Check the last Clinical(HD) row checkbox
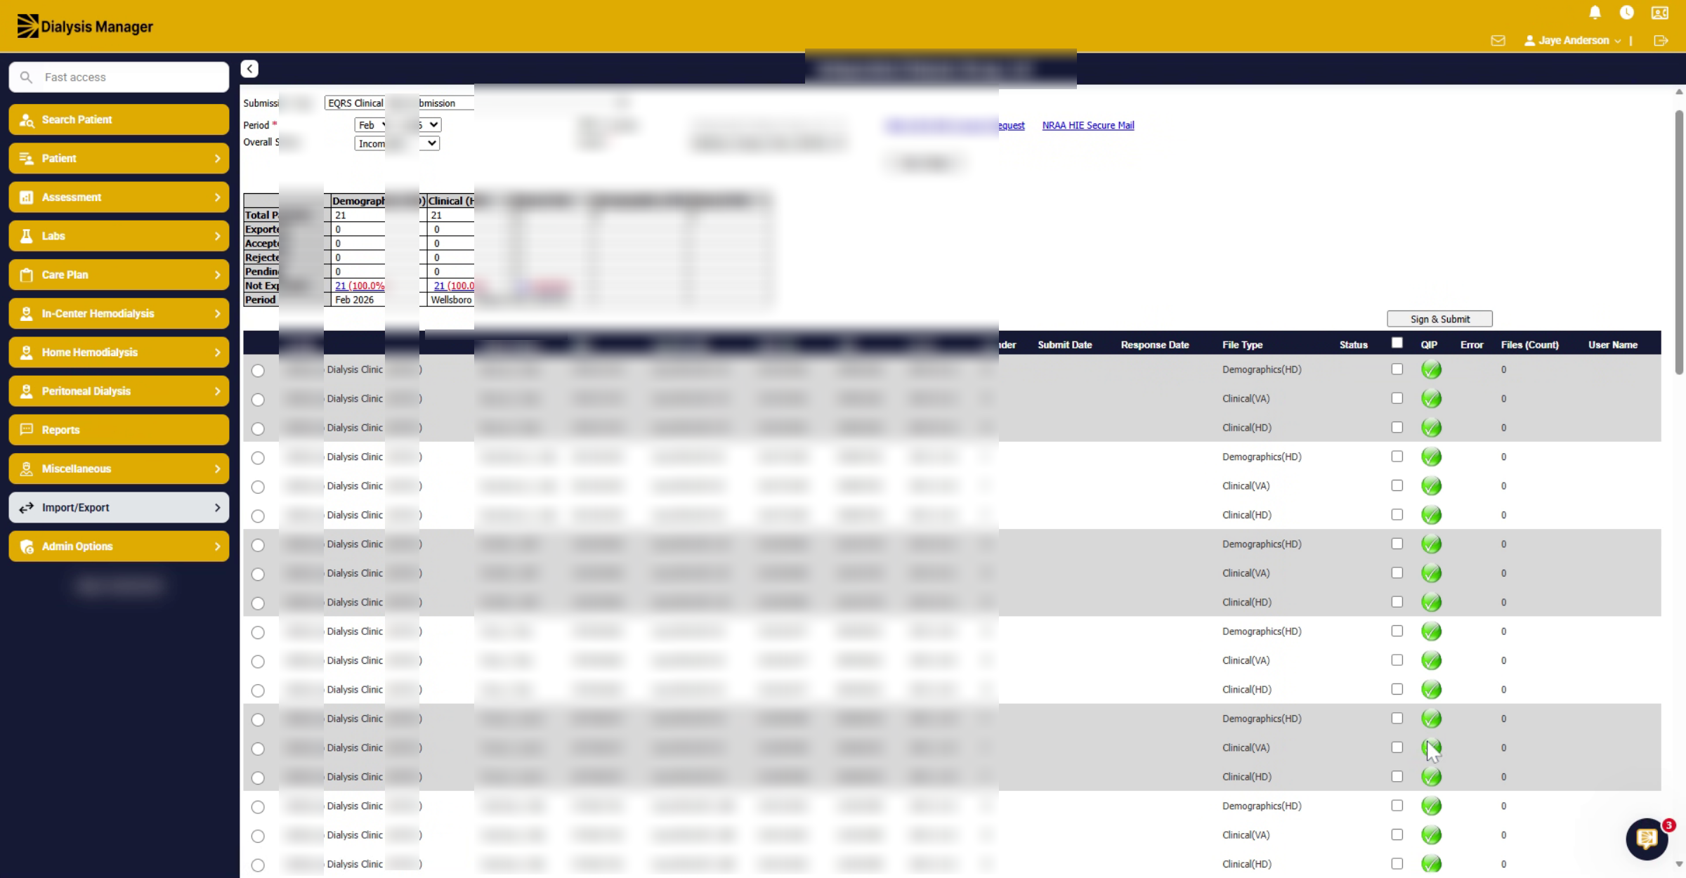Viewport: 1686px width, 878px height. [x=1397, y=864]
